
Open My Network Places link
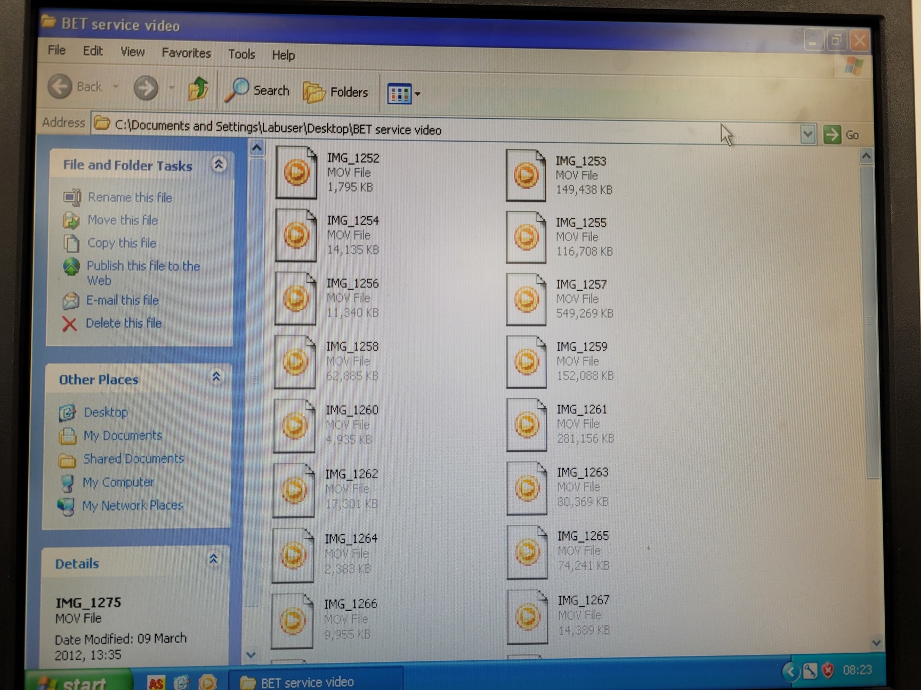[132, 505]
